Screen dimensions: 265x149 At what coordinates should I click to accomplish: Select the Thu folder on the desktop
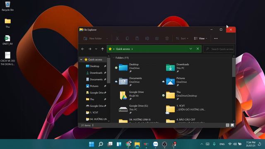pyautogui.click(x=7, y=23)
